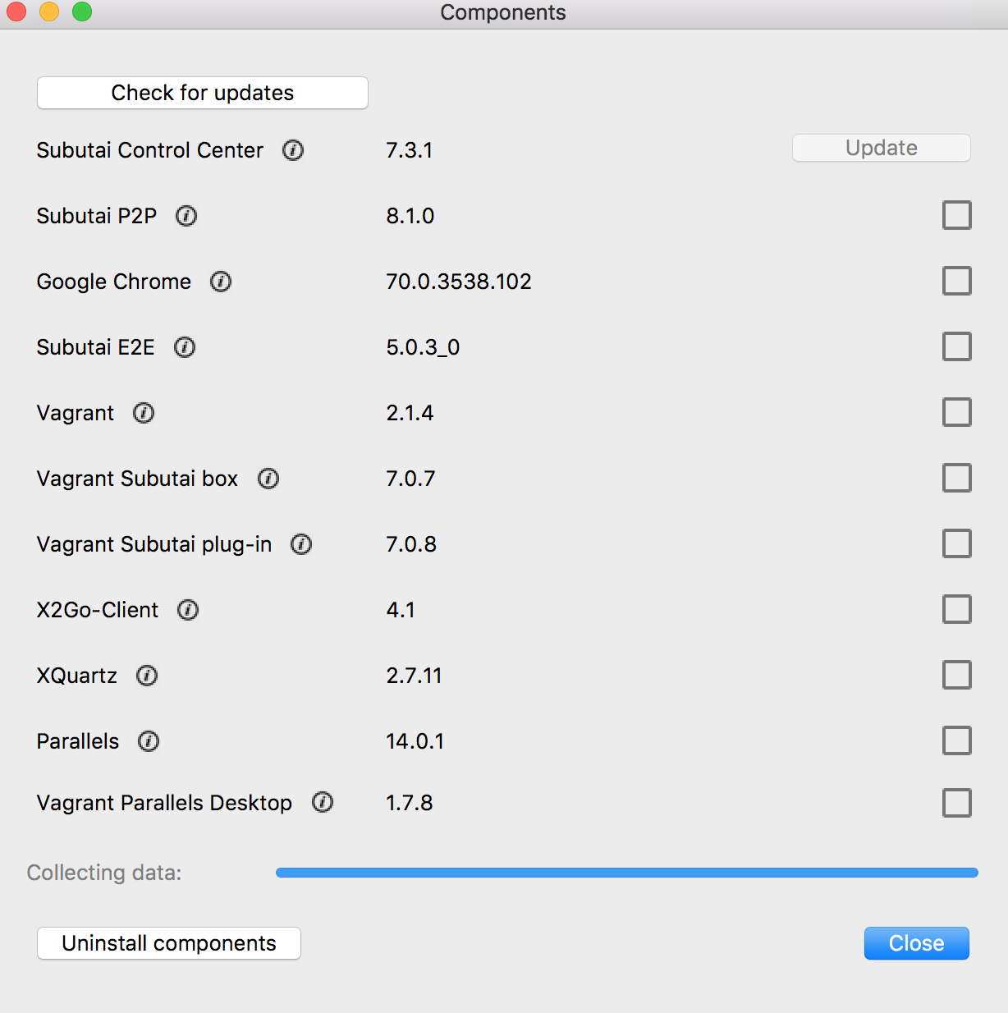Open the Parallels info icon

(148, 741)
